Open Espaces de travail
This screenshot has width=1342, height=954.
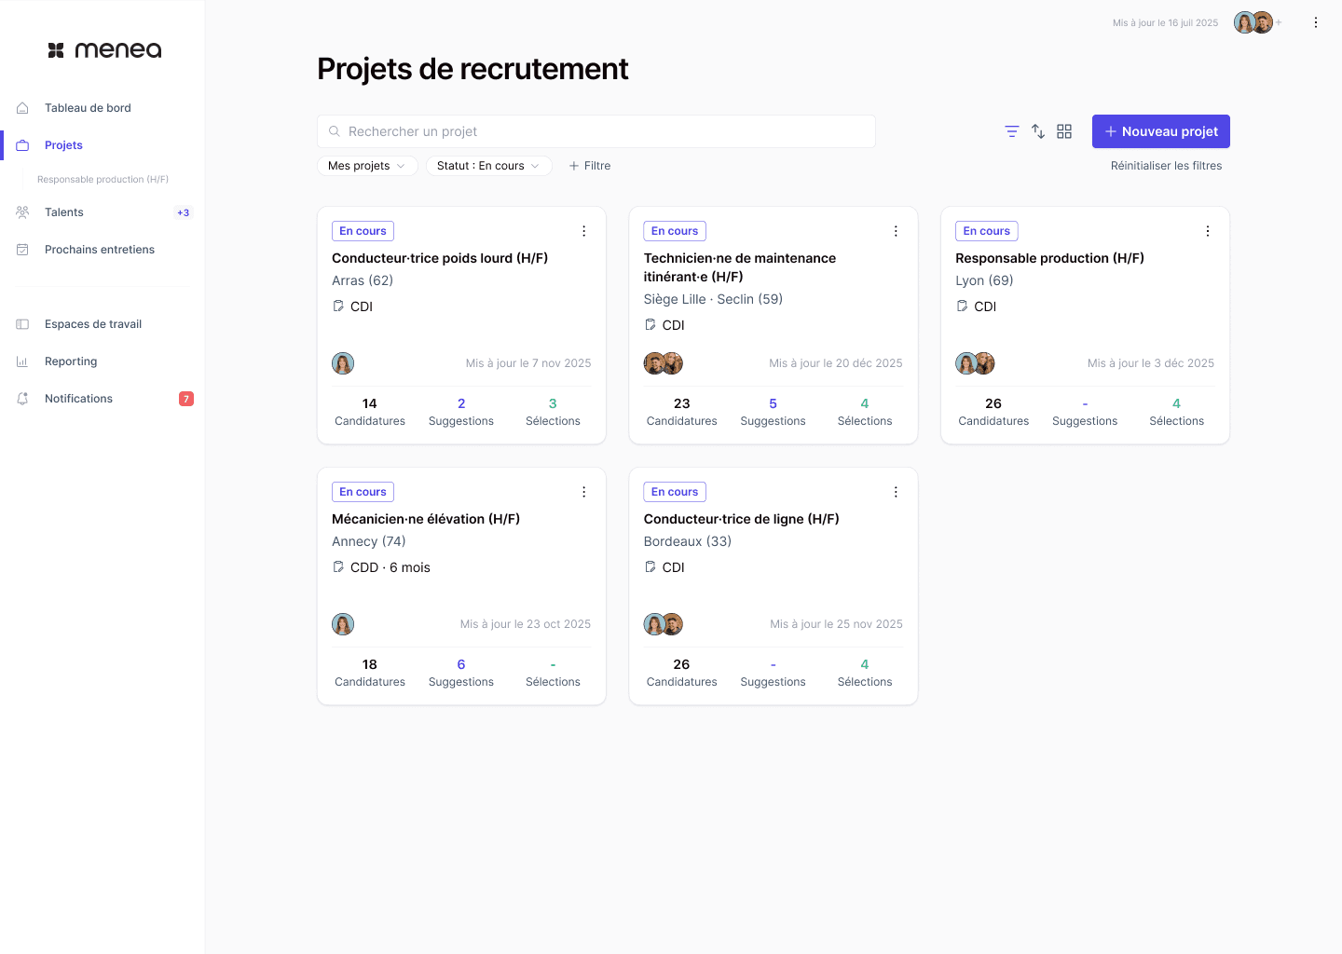tap(93, 323)
